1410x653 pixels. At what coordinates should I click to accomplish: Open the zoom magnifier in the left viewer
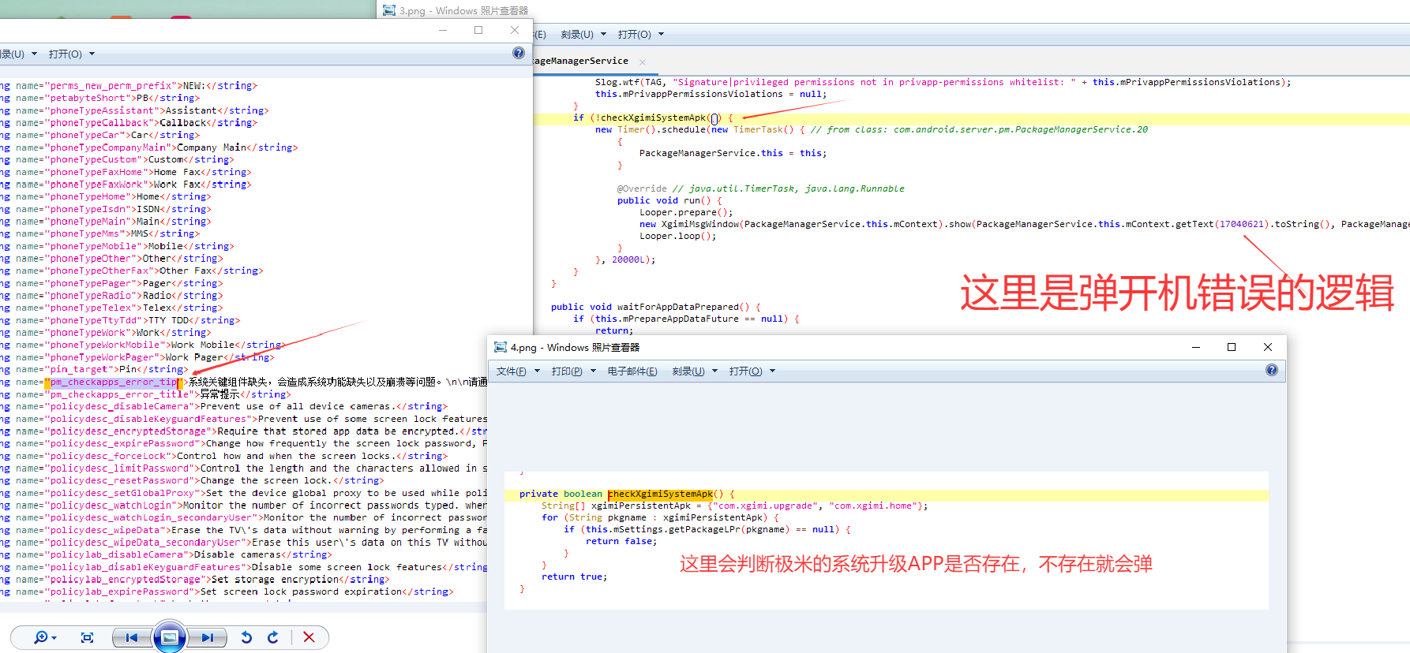(x=41, y=637)
